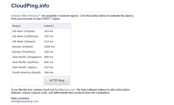Select the US-East (Virginia) region row
The image size is (174, 105).
click(23, 31)
